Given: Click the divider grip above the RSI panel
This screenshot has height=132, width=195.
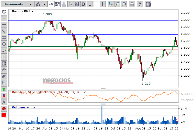Looking at the screenshot, I should tap(103, 88).
